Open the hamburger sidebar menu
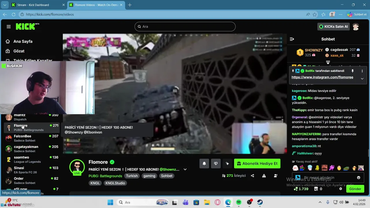 click(9, 27)
